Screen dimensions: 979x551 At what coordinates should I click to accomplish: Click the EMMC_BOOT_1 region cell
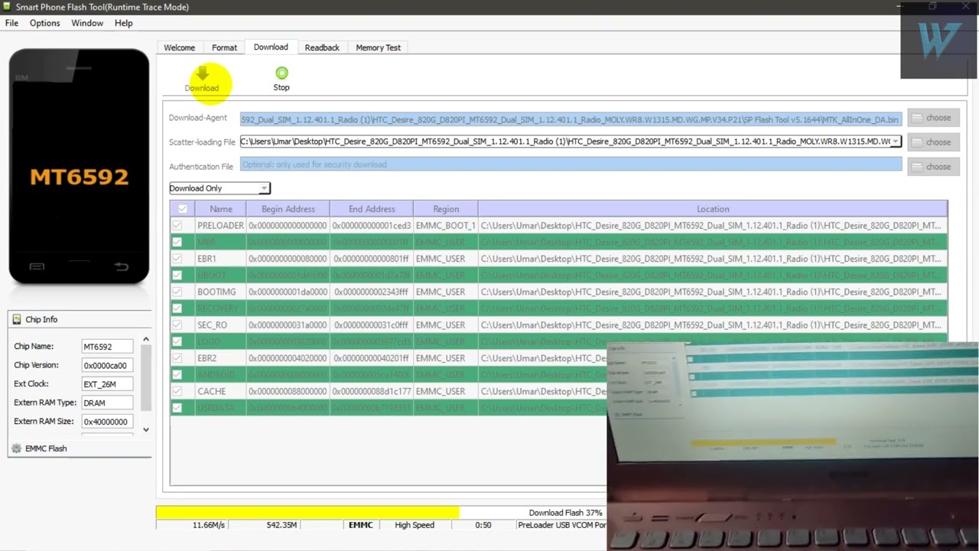point(446,226)
